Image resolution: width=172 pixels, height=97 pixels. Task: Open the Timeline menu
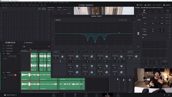pyautogui.click(x=23, y=2)
